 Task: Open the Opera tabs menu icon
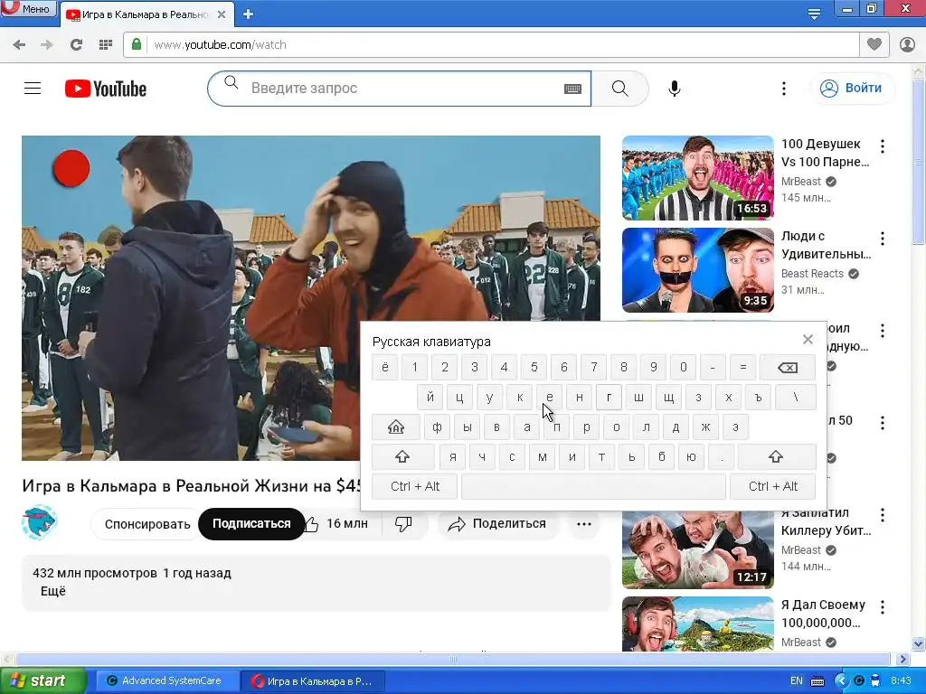[x=814, y=14]
